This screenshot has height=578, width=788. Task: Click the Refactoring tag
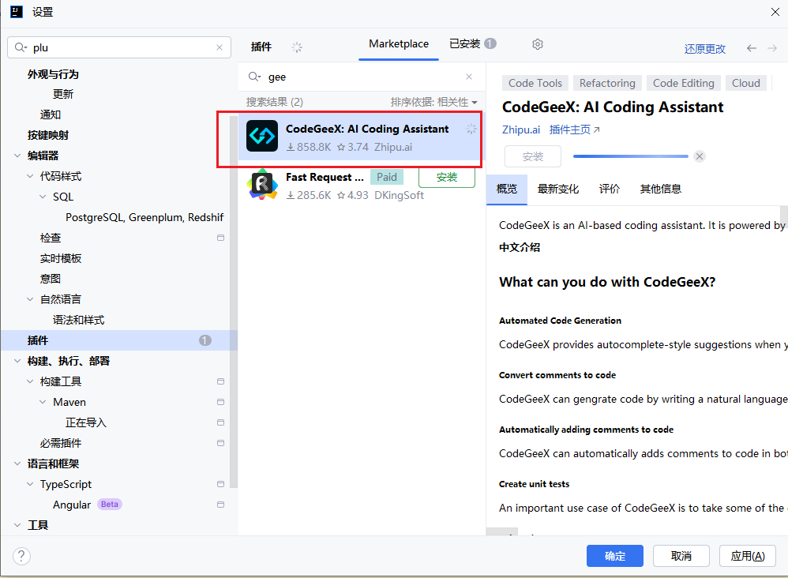click(x=607, y=83)
